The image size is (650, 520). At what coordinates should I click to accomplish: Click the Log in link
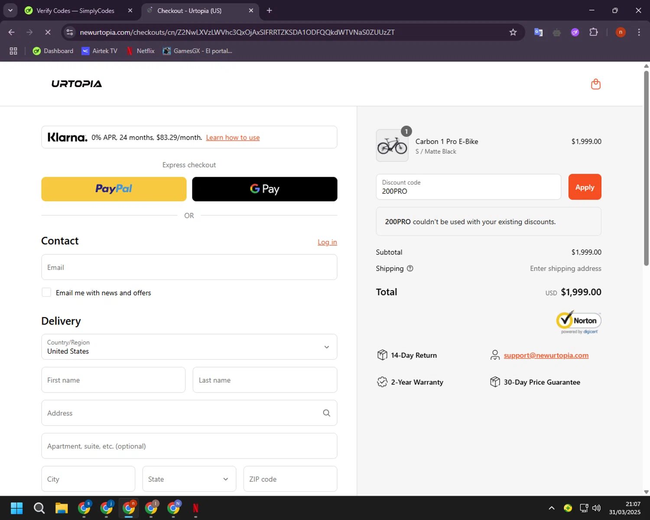click(327, 242)
